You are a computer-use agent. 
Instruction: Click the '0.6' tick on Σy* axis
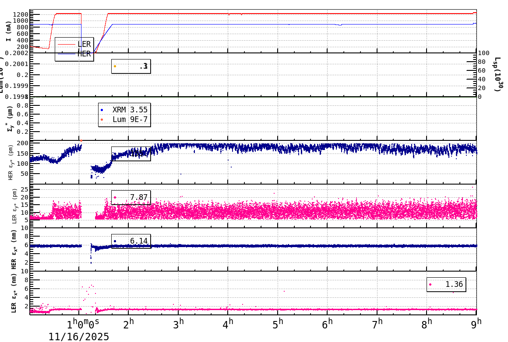tap(23, 114)
